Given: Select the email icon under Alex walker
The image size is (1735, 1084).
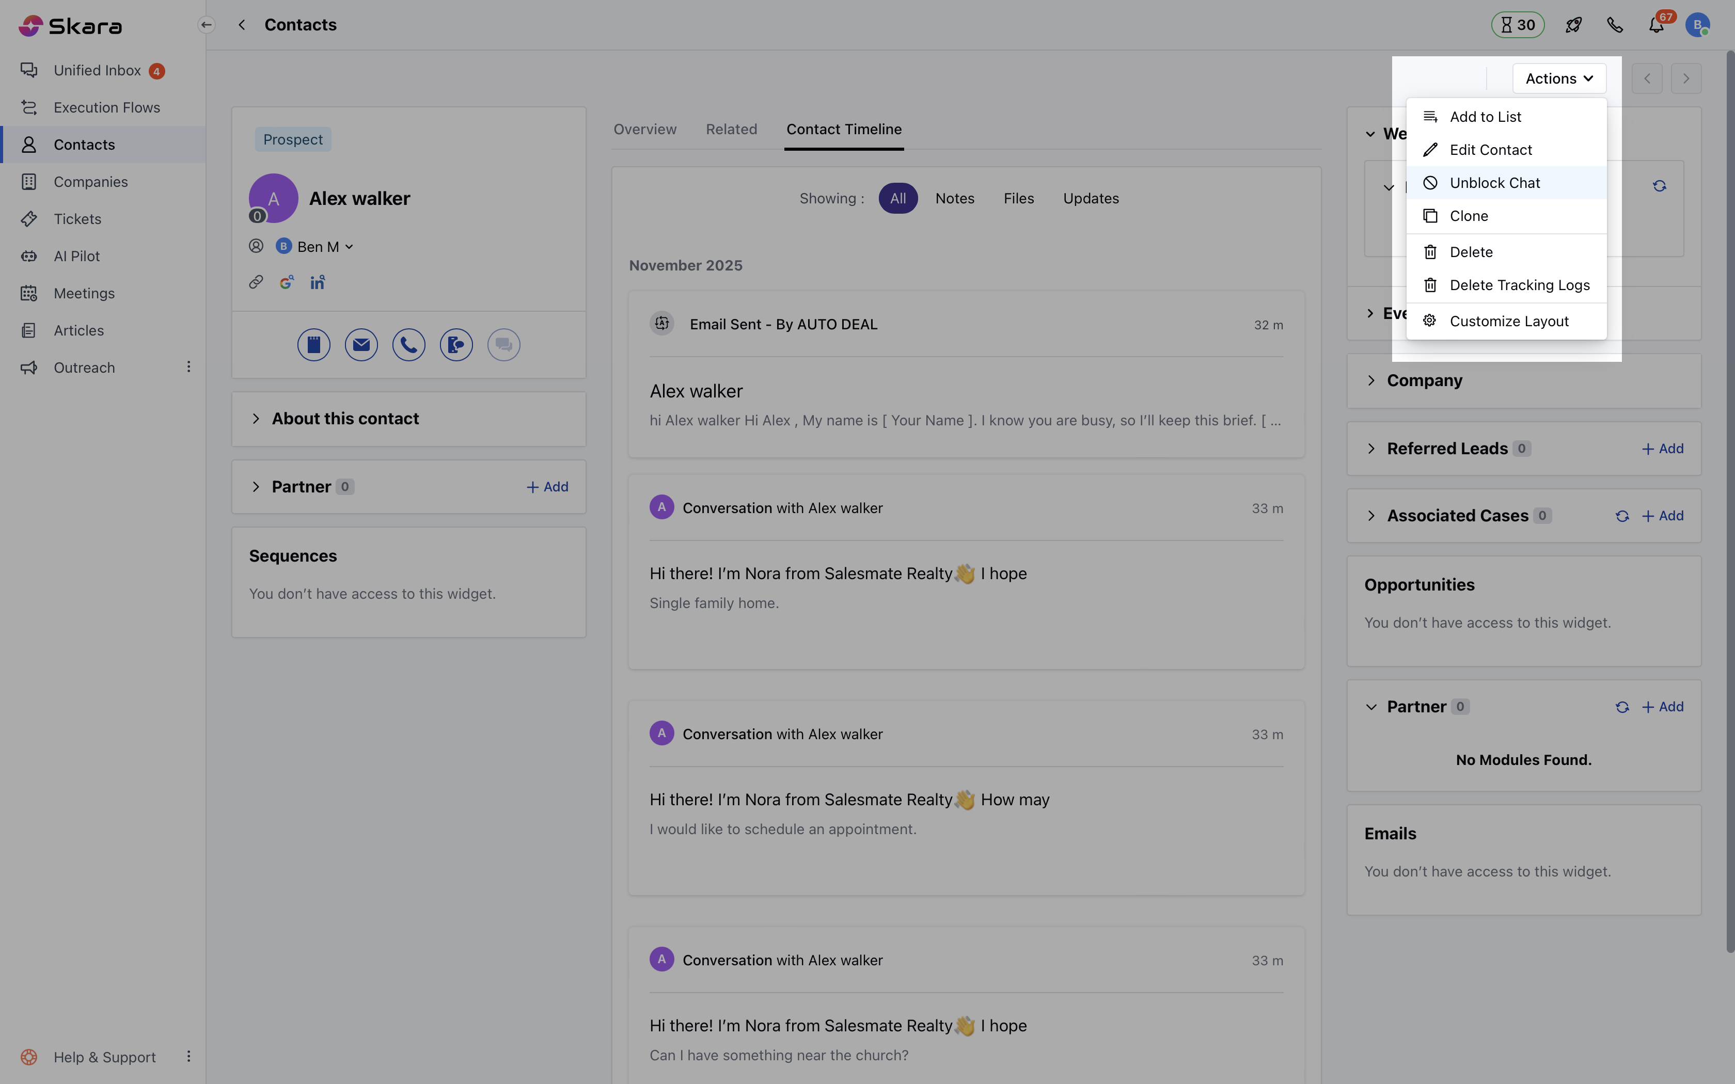Looking at the screenshot, I should tap(361, 344).
